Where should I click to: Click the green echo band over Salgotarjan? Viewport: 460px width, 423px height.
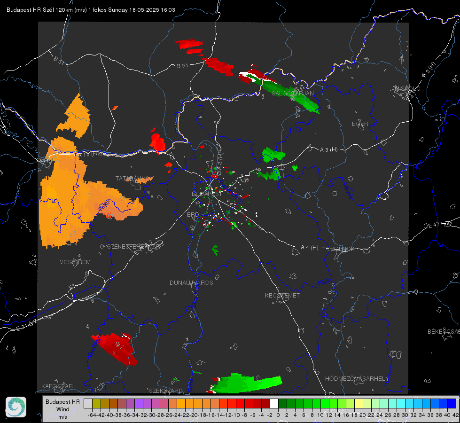coord(289,94)
